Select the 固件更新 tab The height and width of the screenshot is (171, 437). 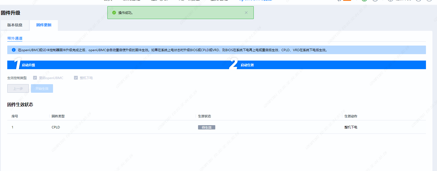click(44, 25)
